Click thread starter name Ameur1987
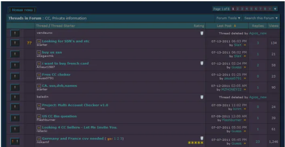285x147 pixels. (46, 67)
